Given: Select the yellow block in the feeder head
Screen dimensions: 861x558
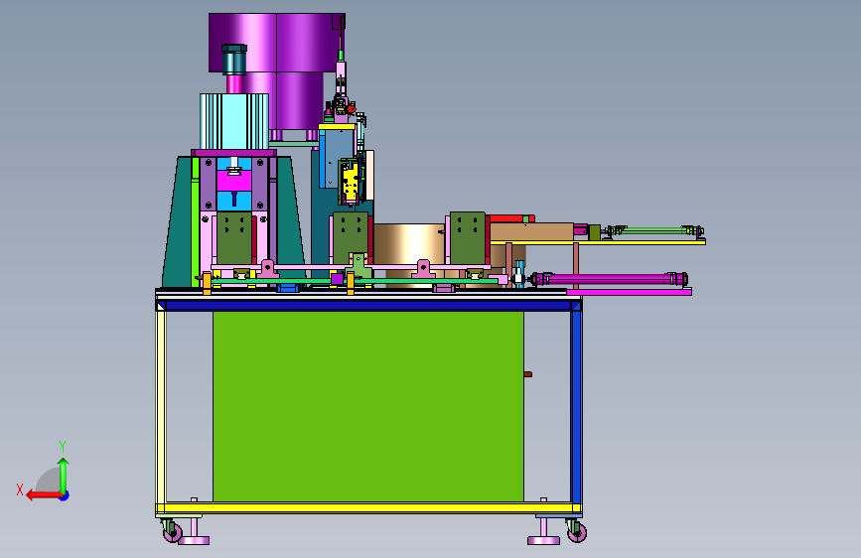Looking at the screenshot, I should coord(351,183).
